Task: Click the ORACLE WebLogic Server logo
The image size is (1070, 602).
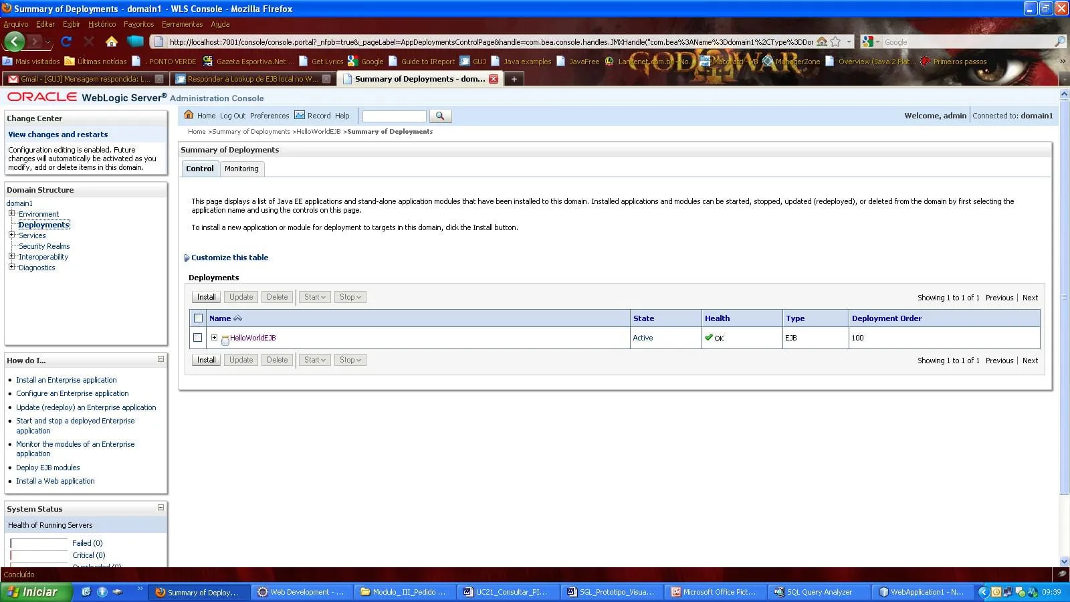Action: tap(87, 97)
